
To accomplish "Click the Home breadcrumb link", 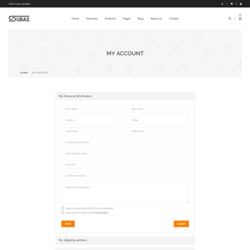I will (23, 72).
